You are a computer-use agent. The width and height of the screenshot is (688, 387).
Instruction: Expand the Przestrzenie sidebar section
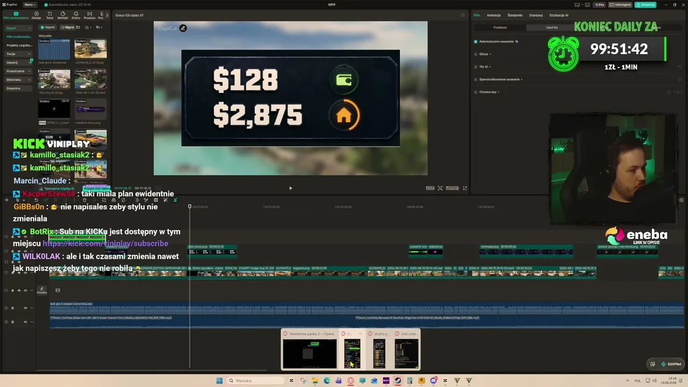pyautogui.click(x=18, y=71)
